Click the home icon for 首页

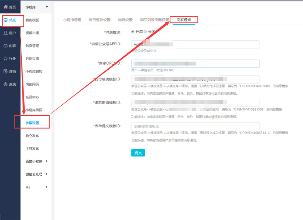[6, 7]
